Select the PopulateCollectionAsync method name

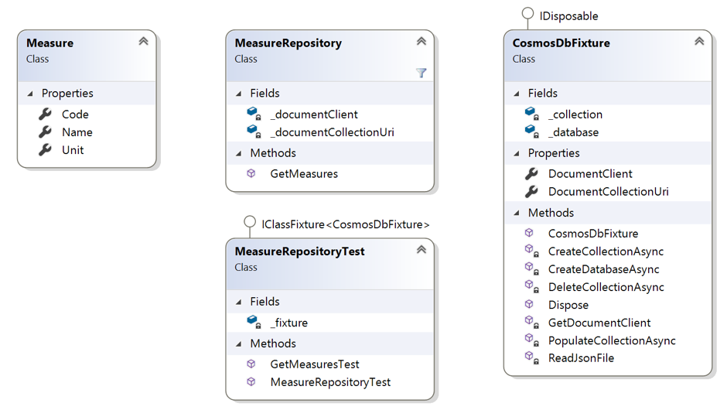(612, 340)
